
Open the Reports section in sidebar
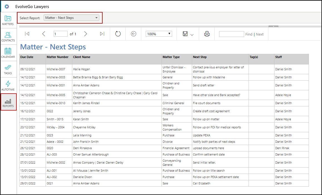[8, 102]
